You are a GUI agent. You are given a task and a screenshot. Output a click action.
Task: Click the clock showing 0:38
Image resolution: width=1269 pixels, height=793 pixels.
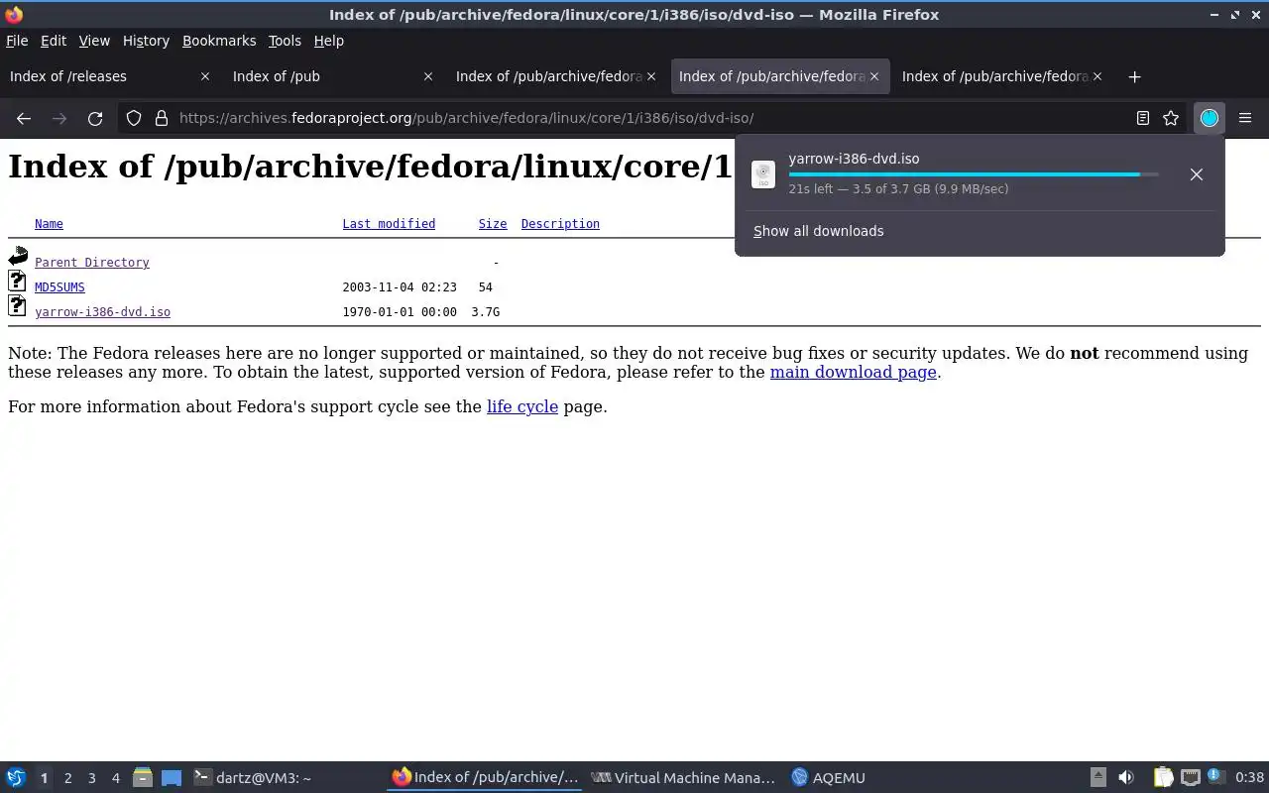pos(1249,778)
